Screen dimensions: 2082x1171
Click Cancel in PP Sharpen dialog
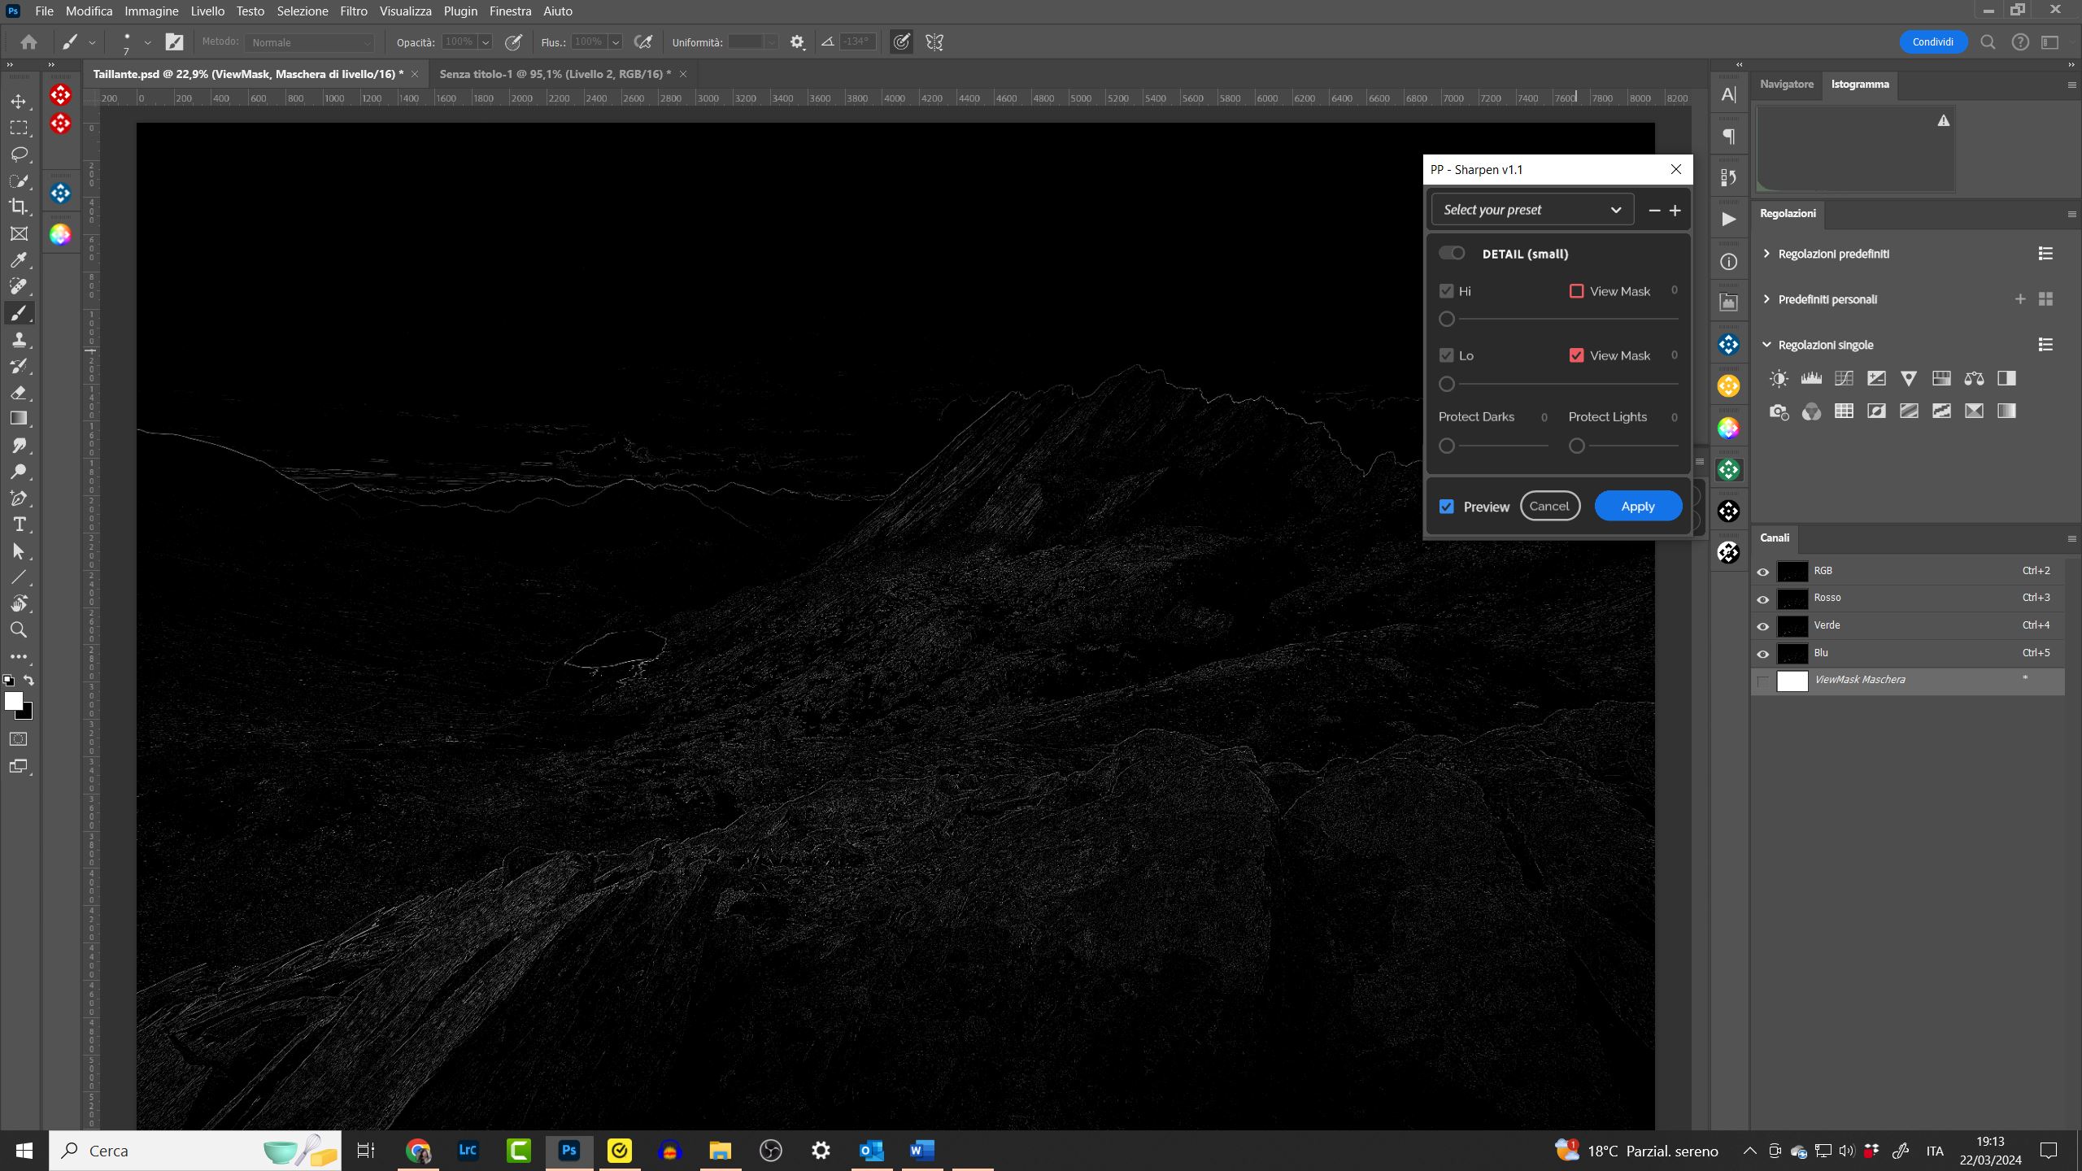click(x=1550, y=506)
